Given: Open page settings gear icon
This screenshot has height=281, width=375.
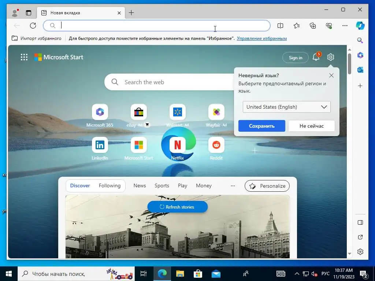Looking at the screenshot, I should (x=331, y=57).
